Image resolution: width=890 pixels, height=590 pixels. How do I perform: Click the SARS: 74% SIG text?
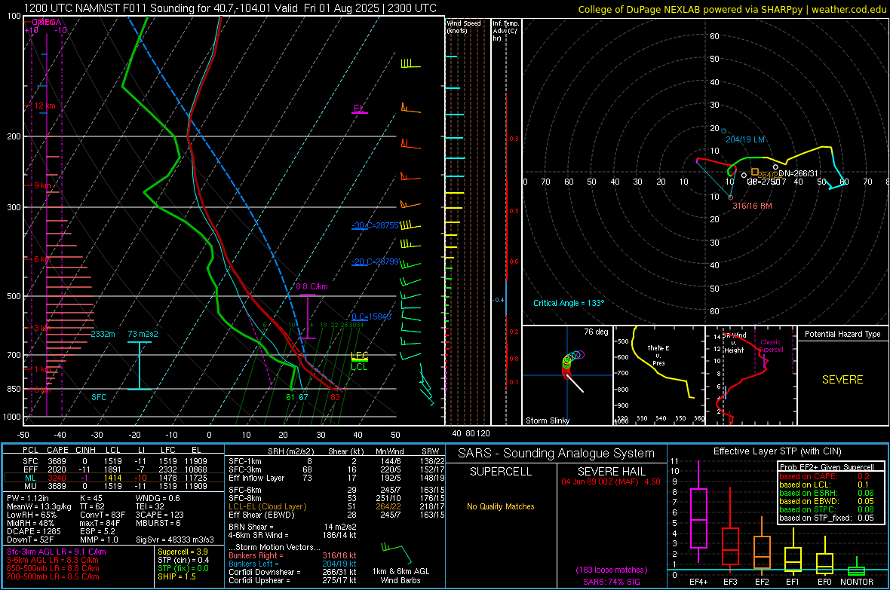pyautogui.click(x=611, y=582)
